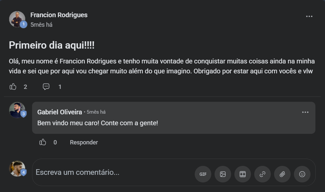Reply to Gabriel Oliveira's comment
Viewport: 325px width, 192px height.
click(x=84, y=142)
